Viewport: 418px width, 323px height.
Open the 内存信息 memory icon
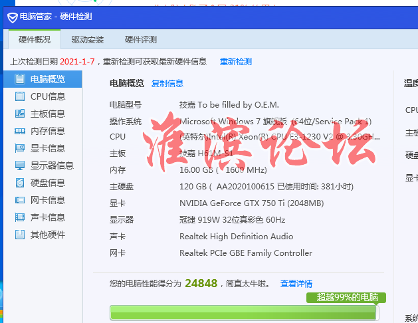[x=20, y=131]
